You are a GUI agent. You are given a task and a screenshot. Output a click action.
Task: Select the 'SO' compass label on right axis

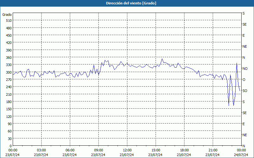245,91
